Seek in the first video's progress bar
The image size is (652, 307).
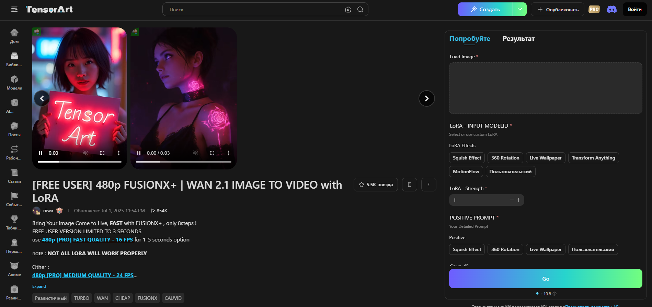pyautogui.click(x=80, y=162)
